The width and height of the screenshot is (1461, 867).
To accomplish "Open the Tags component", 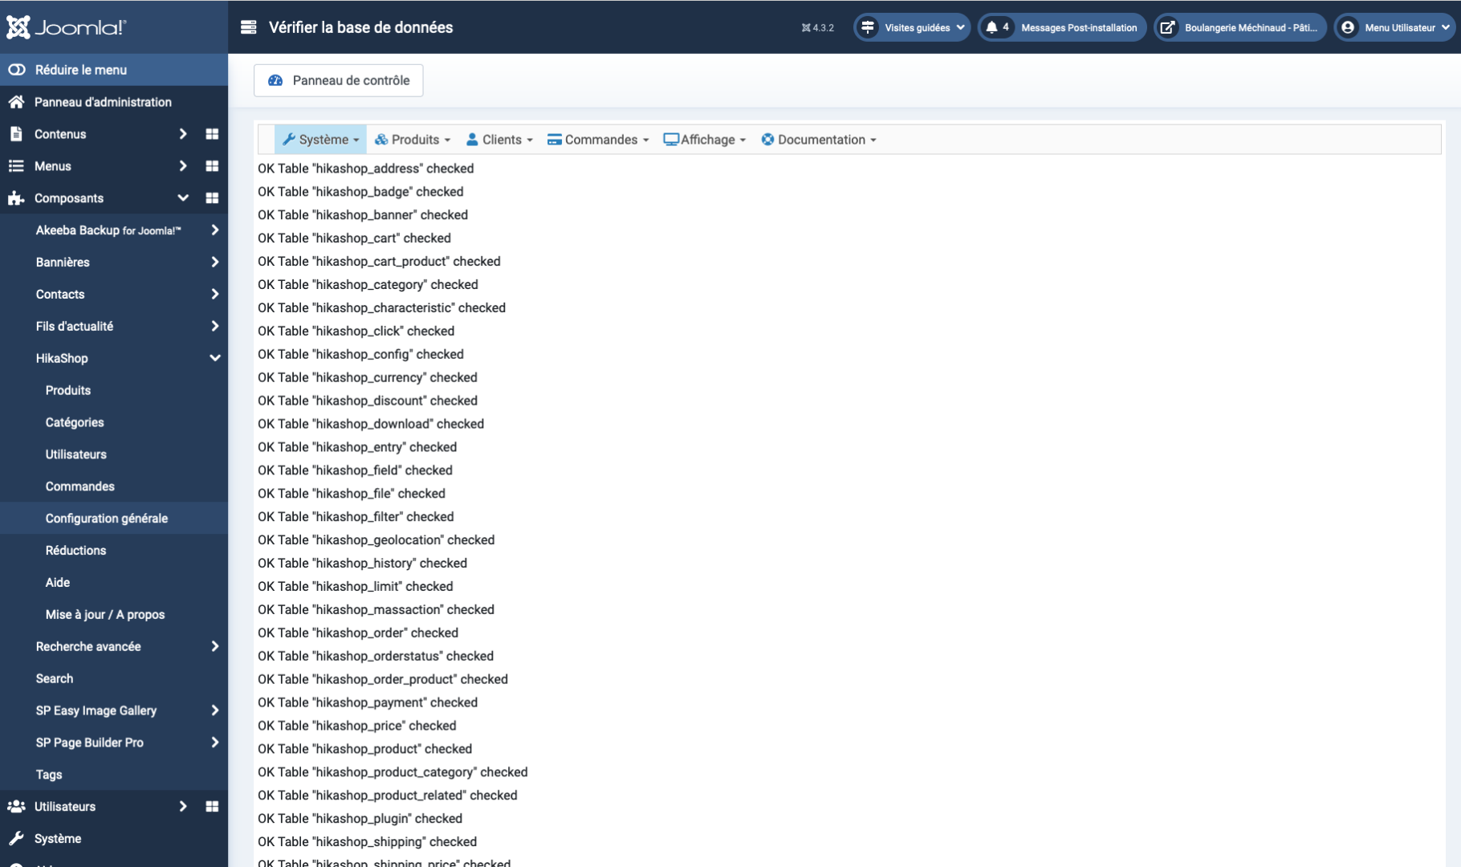I will (49, 775).
